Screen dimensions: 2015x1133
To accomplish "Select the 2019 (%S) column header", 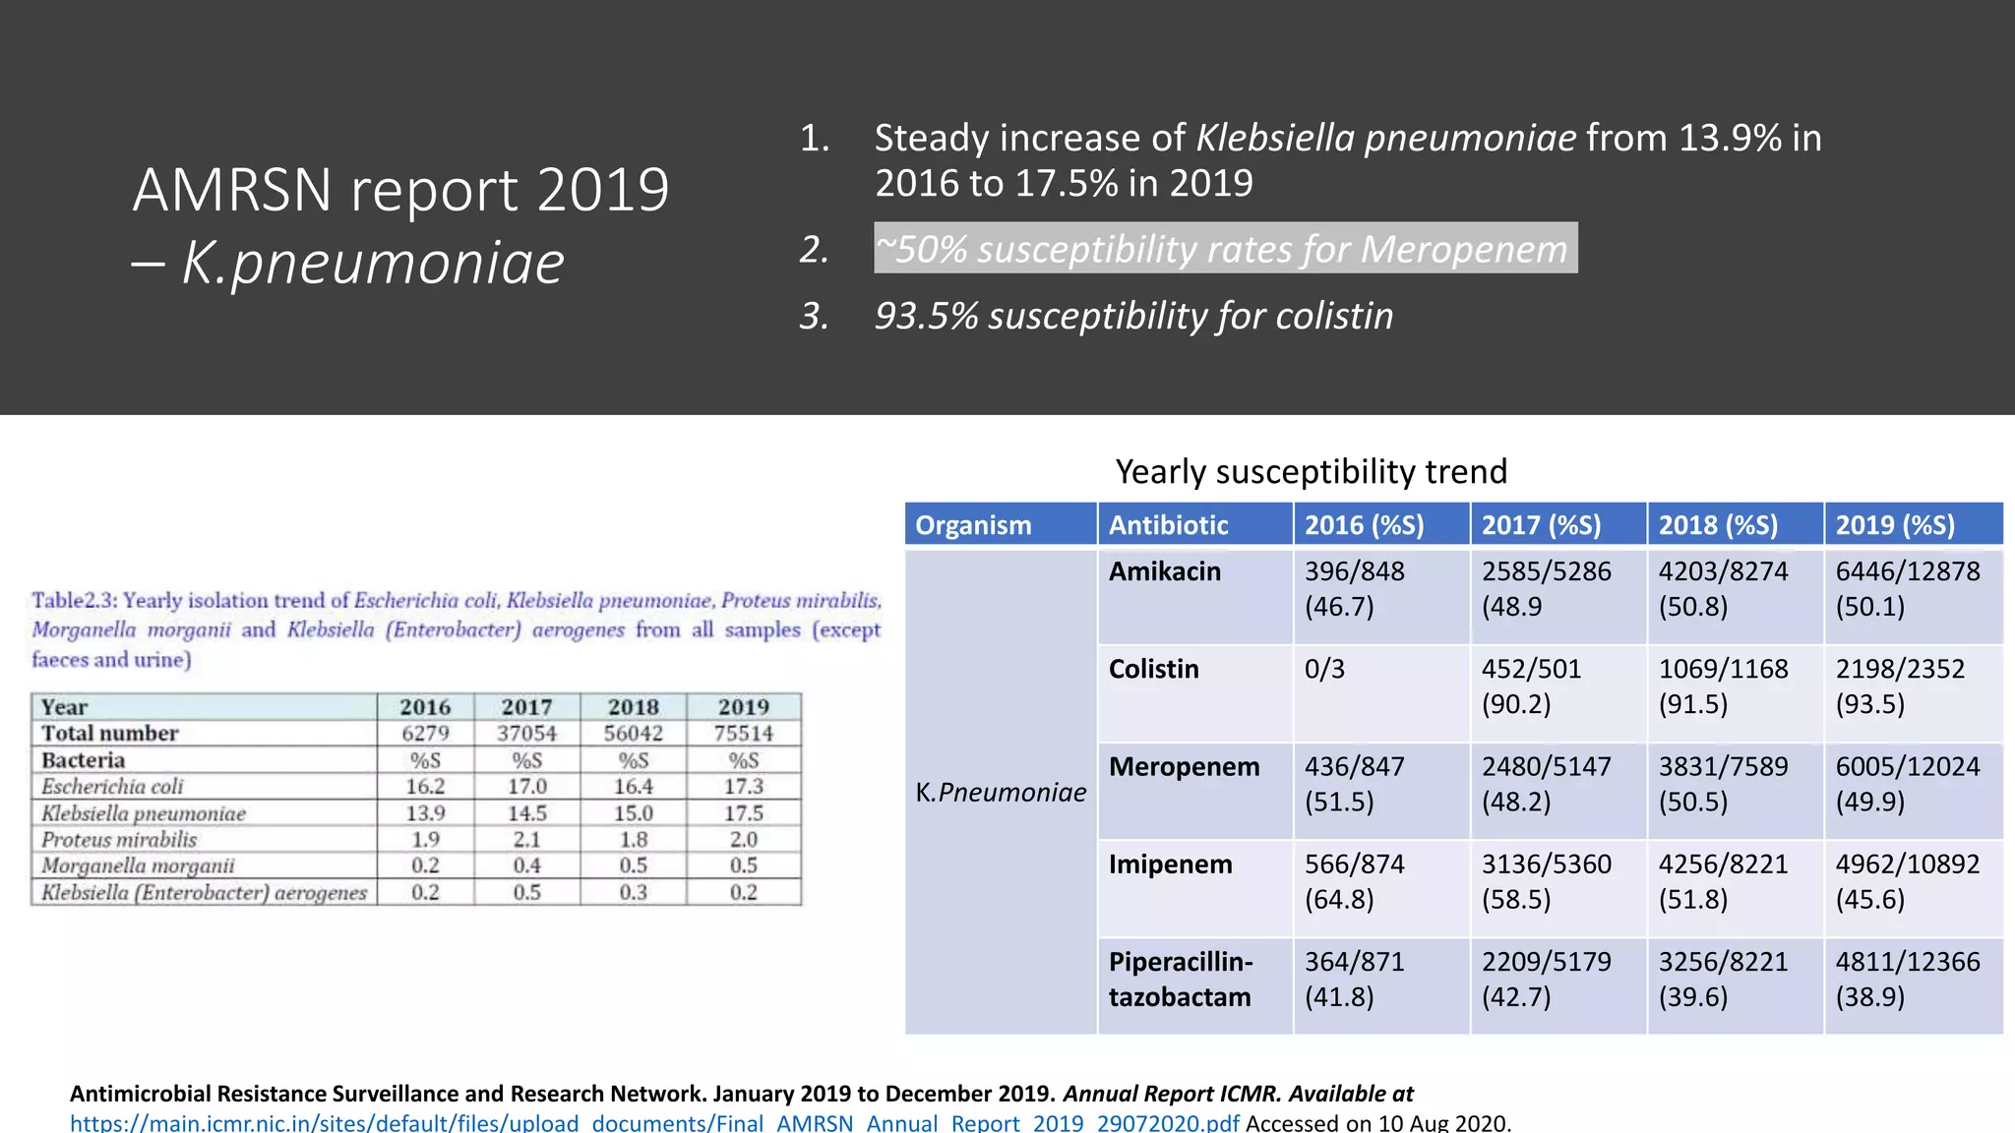I will (1914, 524).
